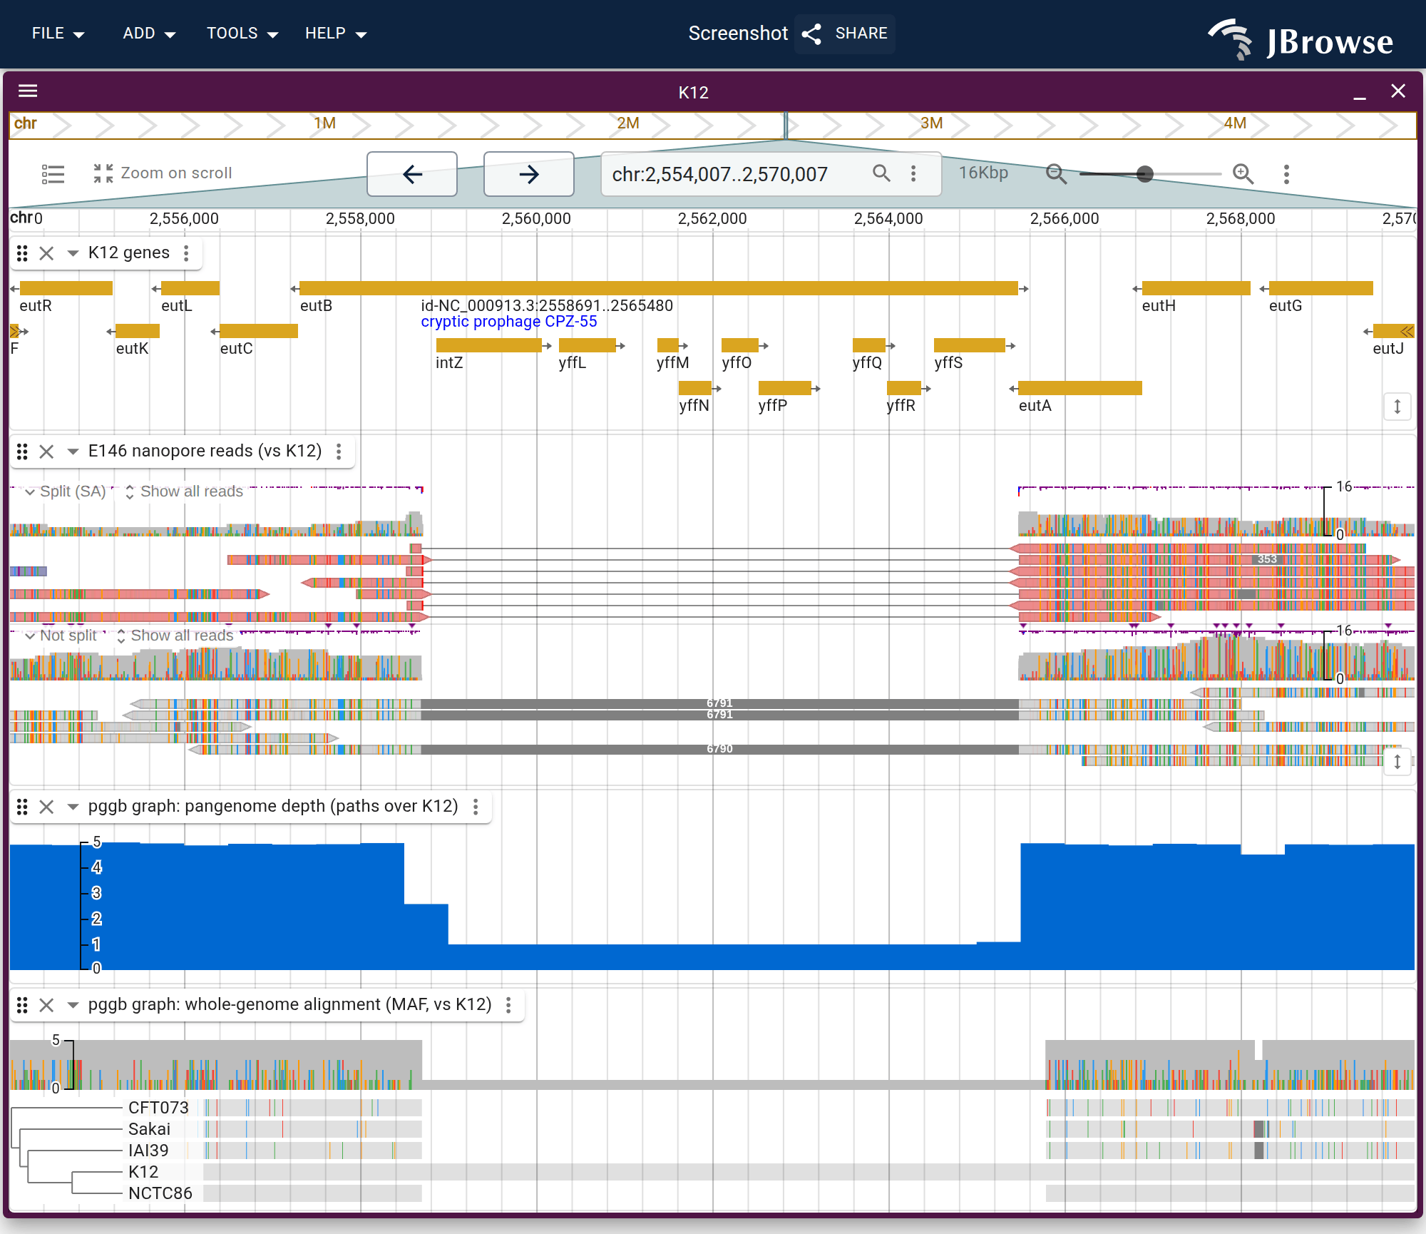This screenshot has width=1426, height=1234.
Task: Collapse the pangenome depth track
Action: pyautogui.click(x=72, y=807)
